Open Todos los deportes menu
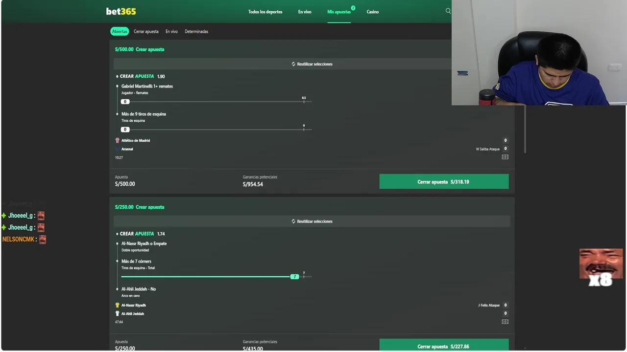The height and width of the screenshot is (352, 627). pyautogui.click(x=265, y=12)
